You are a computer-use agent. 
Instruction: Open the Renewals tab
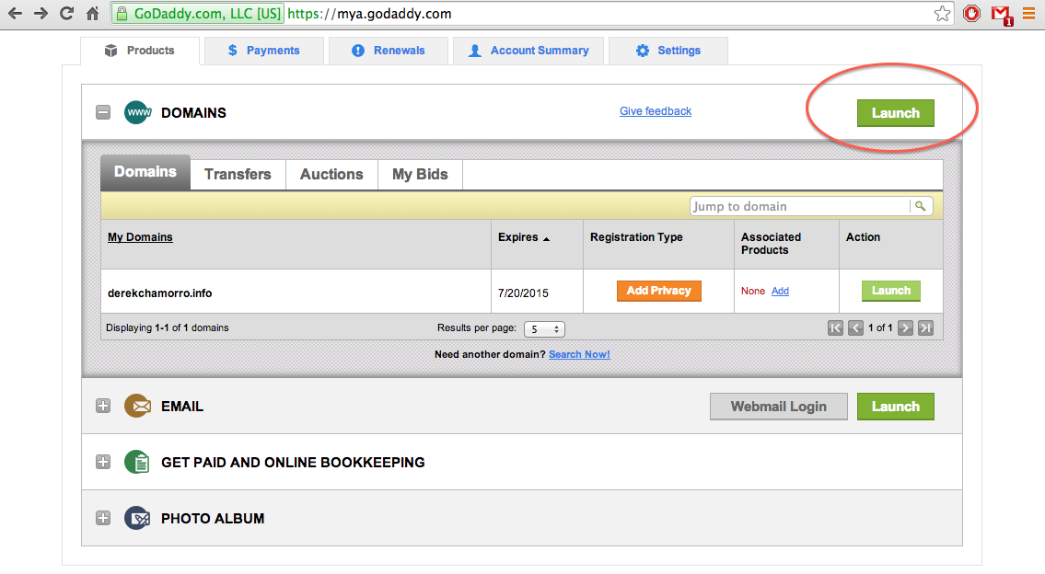[x=389, y=51]
